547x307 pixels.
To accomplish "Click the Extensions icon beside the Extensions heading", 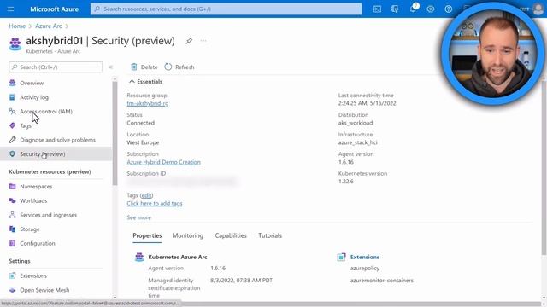I will (341, 257).
